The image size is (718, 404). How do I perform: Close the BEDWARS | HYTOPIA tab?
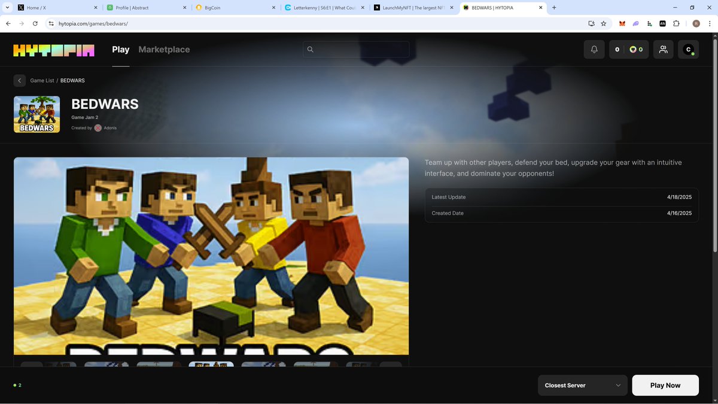click(541, 8)
